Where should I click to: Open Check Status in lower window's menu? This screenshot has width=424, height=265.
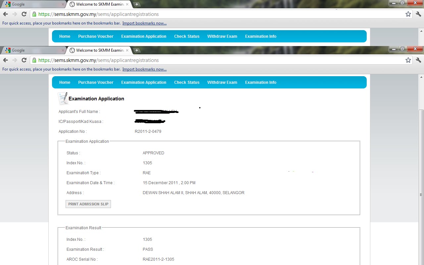[x=187, y=82]
